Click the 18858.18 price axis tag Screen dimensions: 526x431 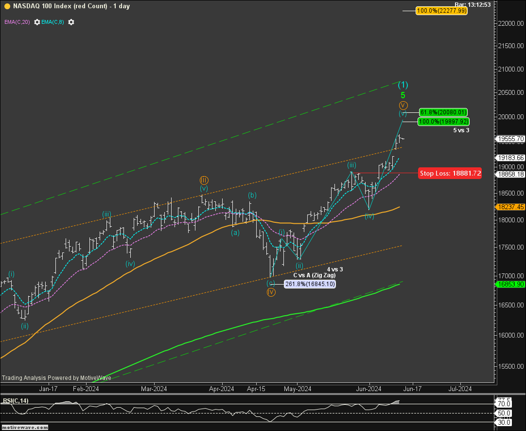[511, 174]
